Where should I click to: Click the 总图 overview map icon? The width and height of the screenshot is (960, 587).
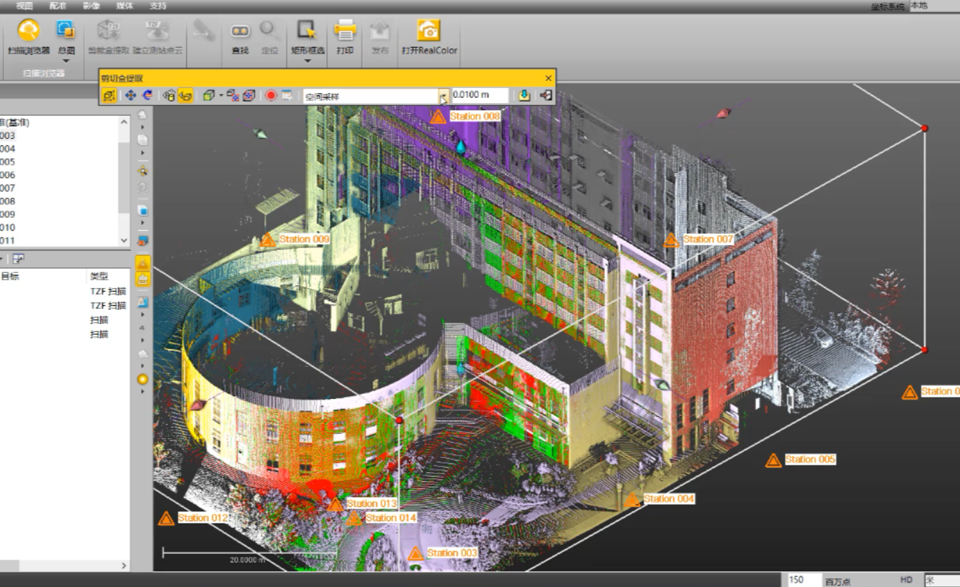pos(65,34)
